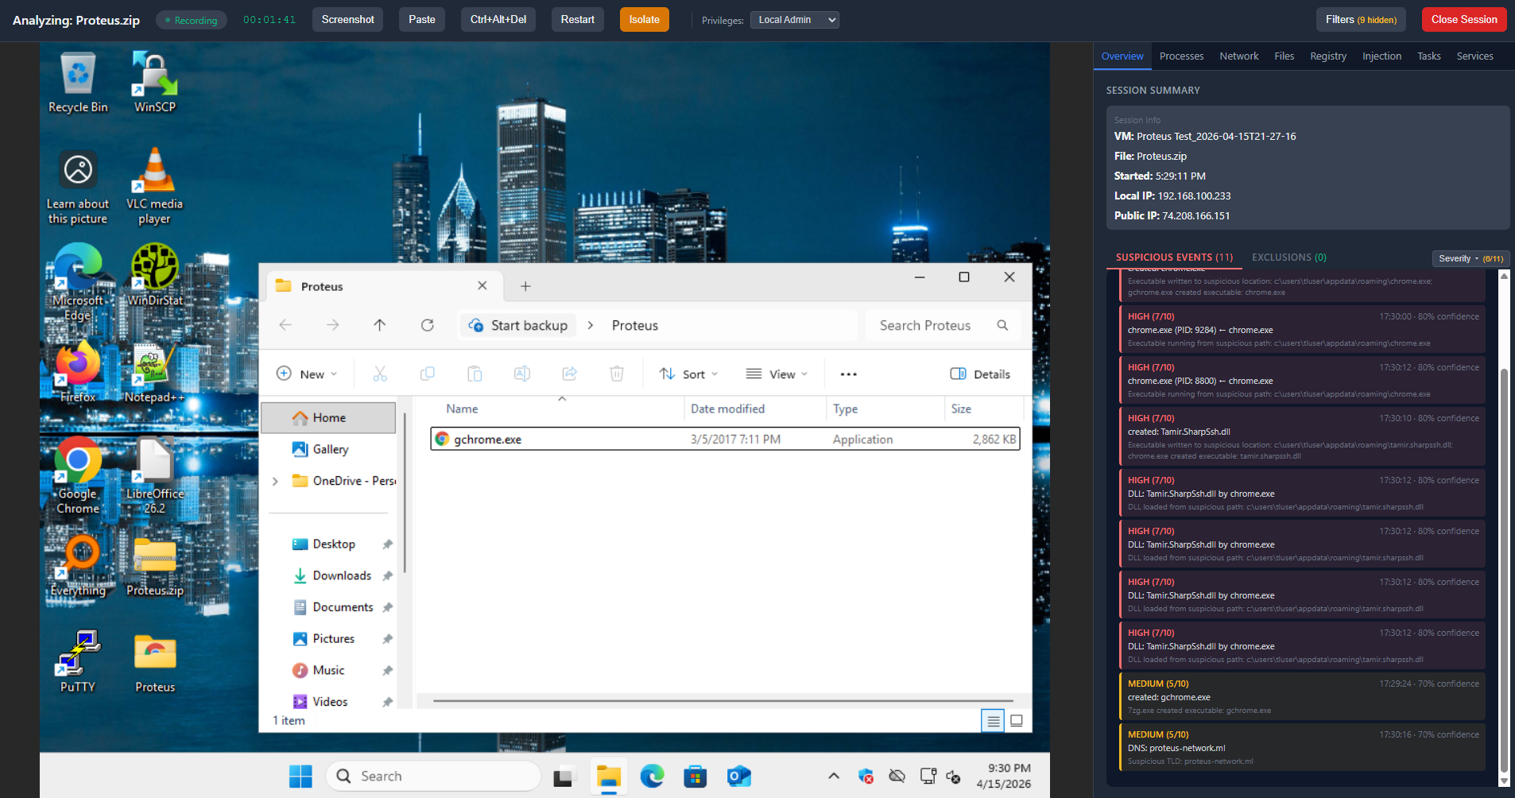Launch PuTTY from the desktop

77,652
